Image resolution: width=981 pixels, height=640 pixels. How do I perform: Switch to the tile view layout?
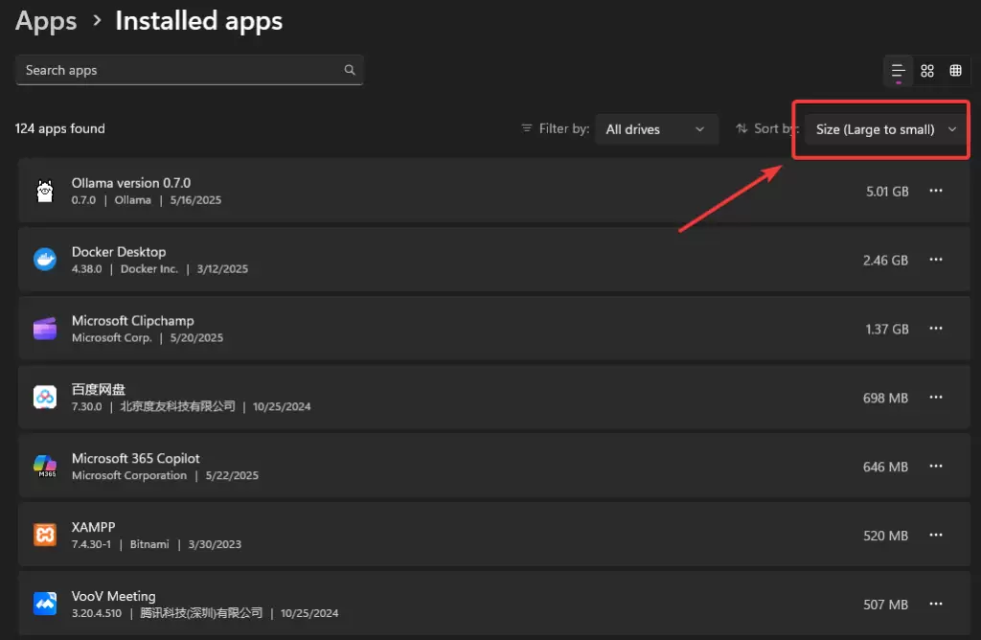click(x=926, y=70)
